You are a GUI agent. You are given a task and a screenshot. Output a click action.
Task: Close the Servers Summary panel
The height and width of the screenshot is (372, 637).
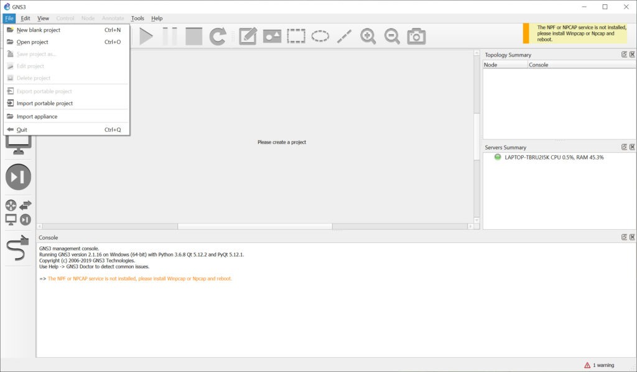pos(632,147)
